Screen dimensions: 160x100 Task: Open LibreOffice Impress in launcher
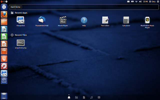point(4,44)
